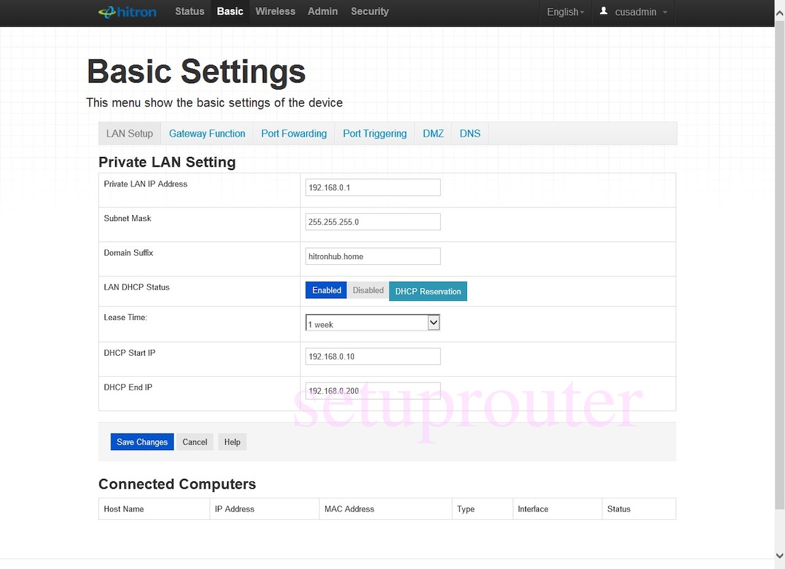Switch to the DNS tab

pos(470,133)
